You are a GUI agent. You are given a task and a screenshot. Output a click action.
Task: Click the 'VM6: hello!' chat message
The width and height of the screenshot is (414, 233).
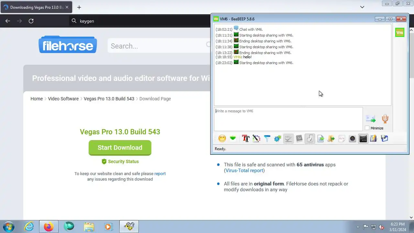242,57
